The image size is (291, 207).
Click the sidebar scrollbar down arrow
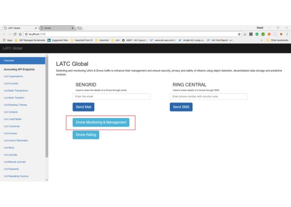[47, 180]
